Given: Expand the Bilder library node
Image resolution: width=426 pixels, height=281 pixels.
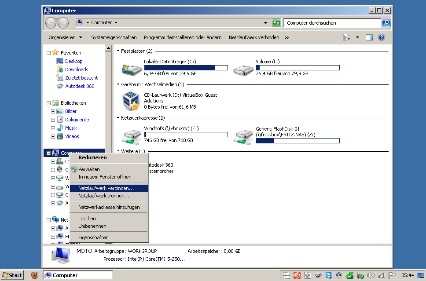Looking at the screenshot, I should [x=53, y=111].
